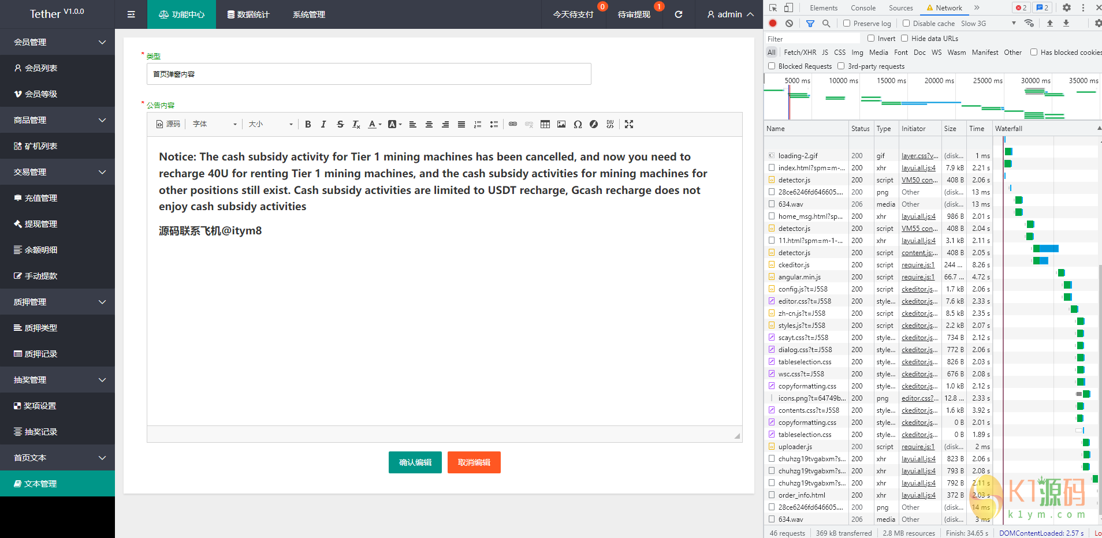Click the page refresh icon in header
The image size is (1102, 538).
[679, 14]
